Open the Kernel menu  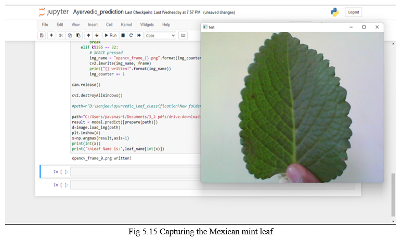click(x=126, y=24)
